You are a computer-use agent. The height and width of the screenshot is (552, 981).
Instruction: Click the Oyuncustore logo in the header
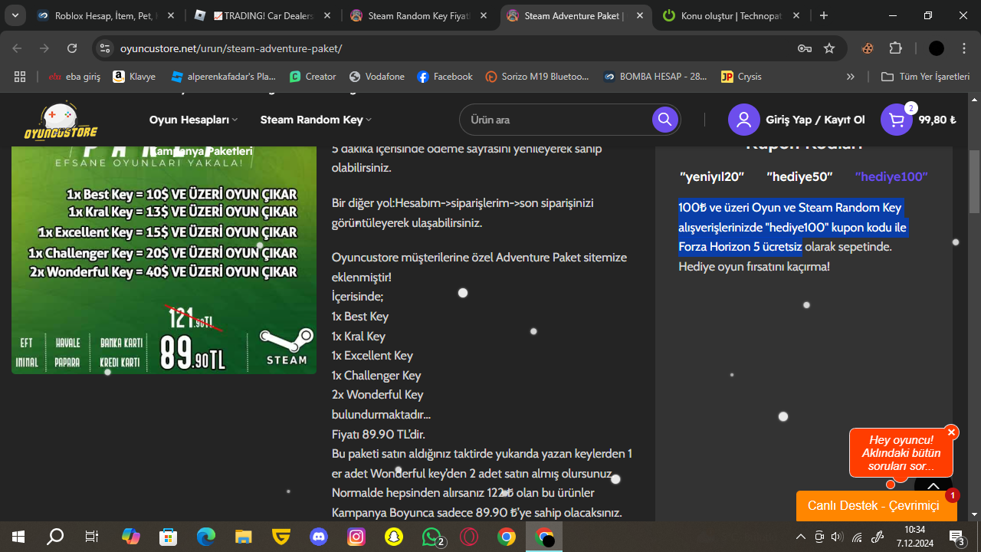click(60, 120)
